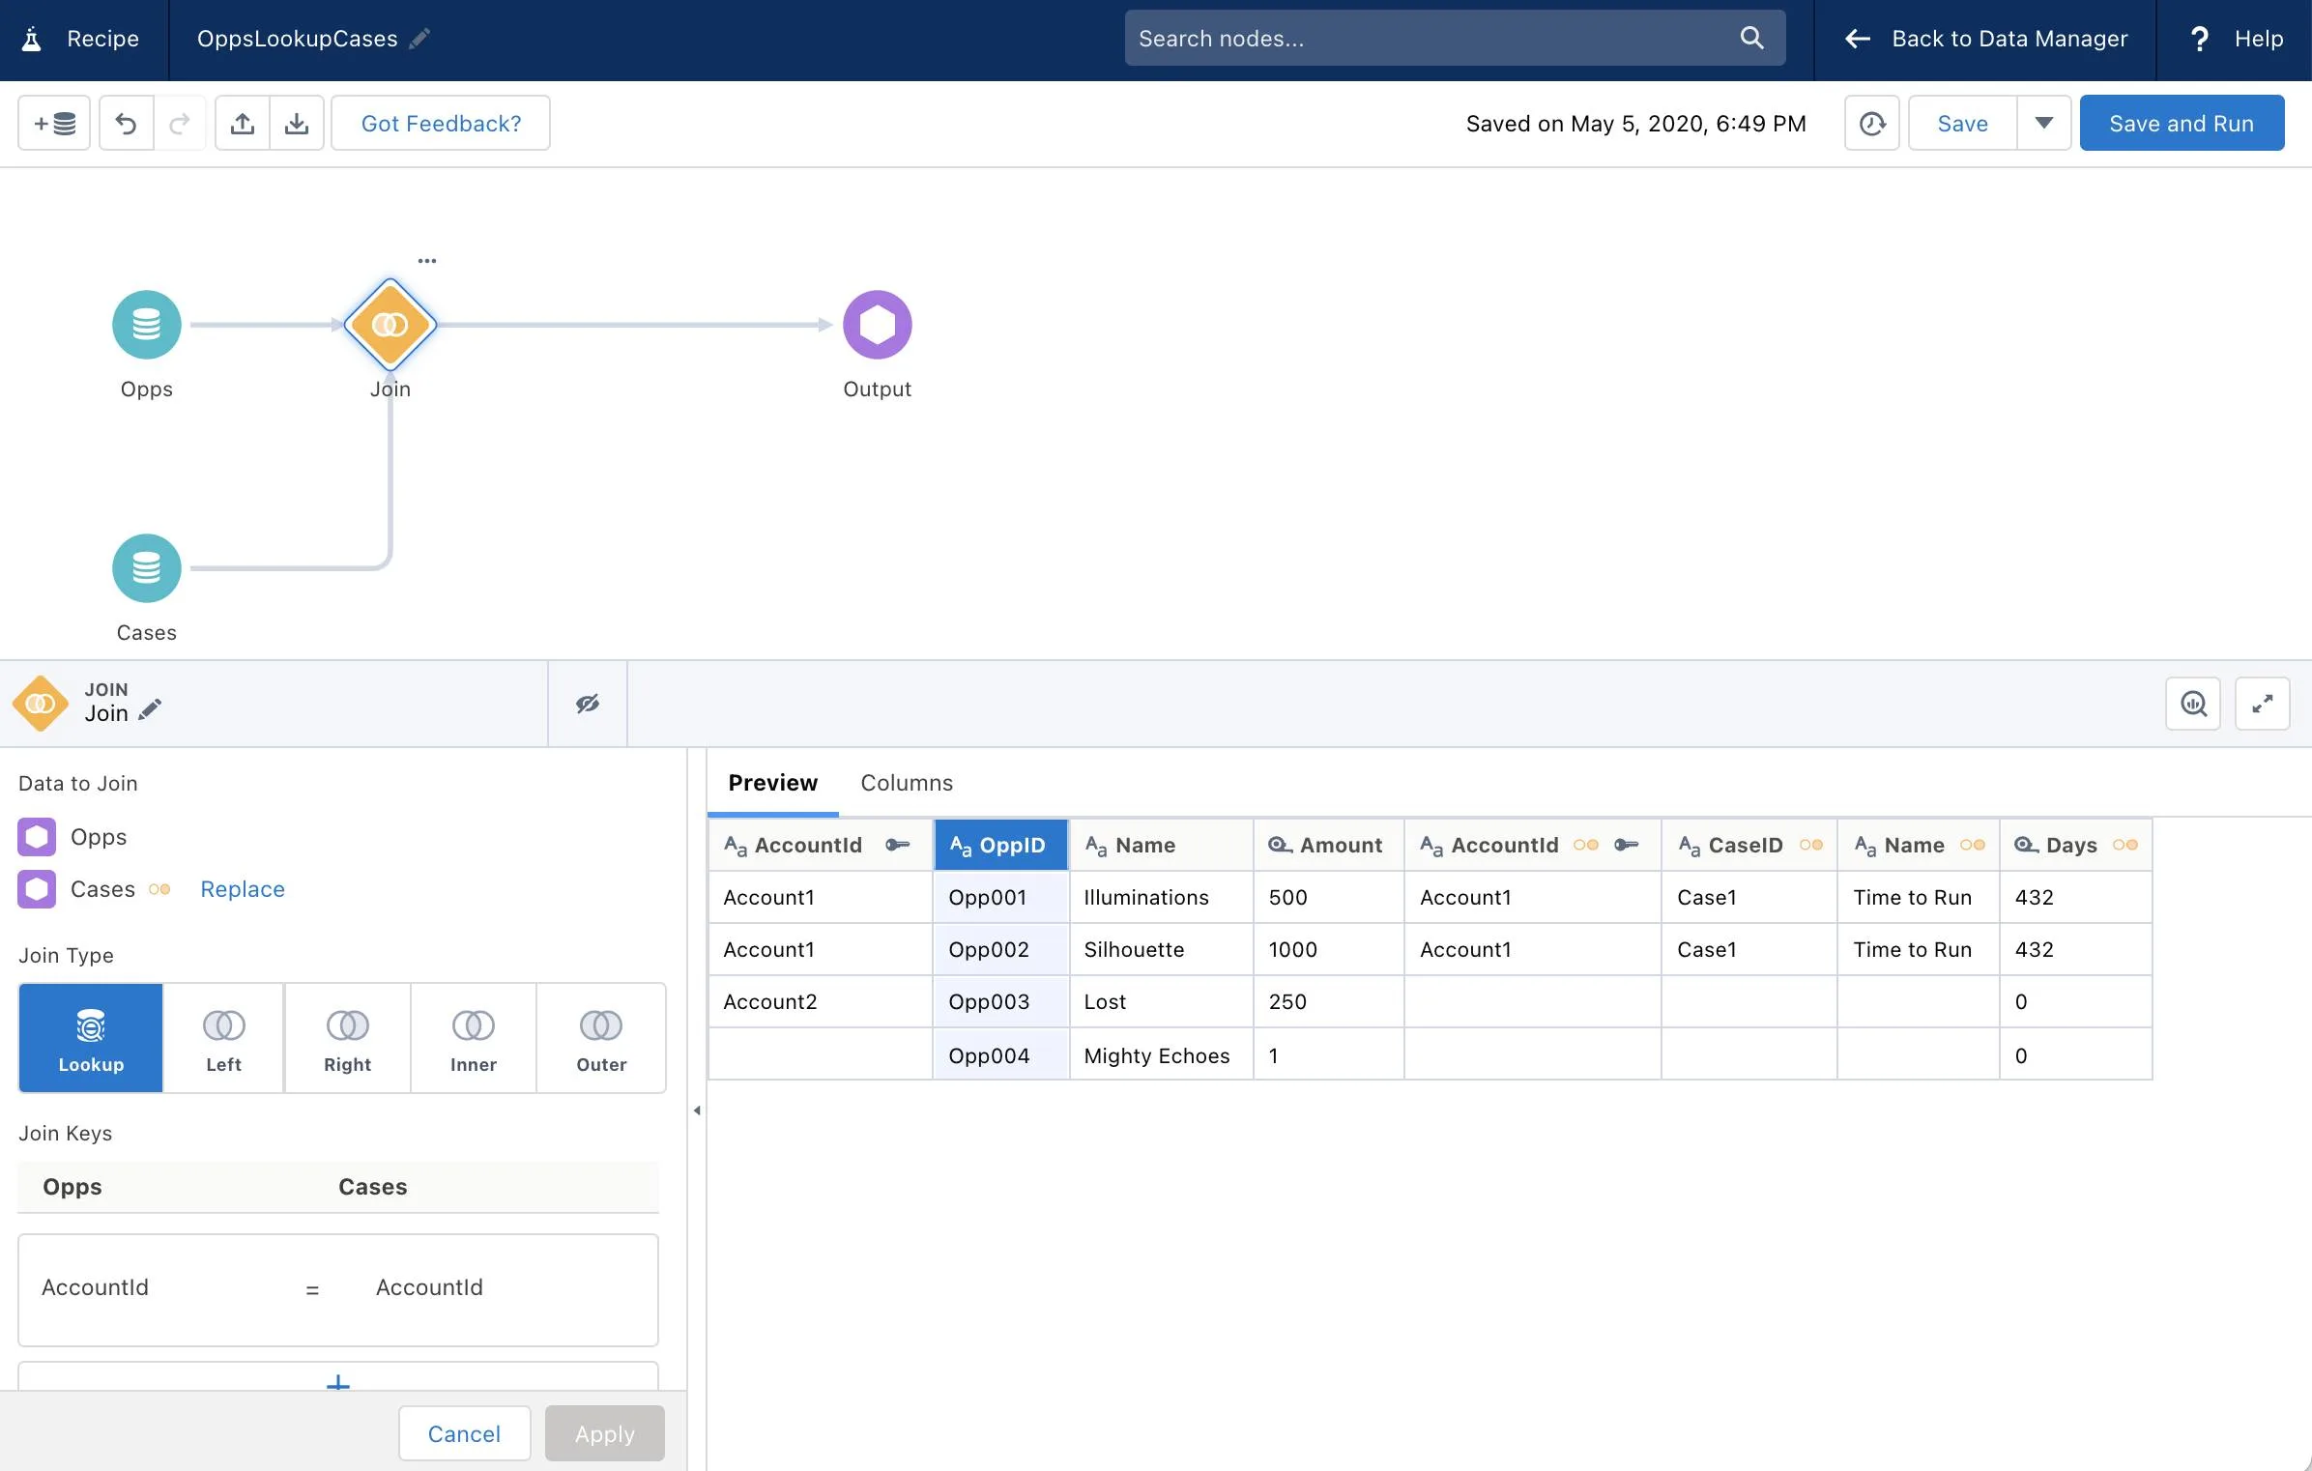Click the Apply button

coord(603,1432)
